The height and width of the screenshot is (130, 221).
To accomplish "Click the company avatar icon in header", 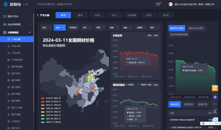I will pos(171,4).
